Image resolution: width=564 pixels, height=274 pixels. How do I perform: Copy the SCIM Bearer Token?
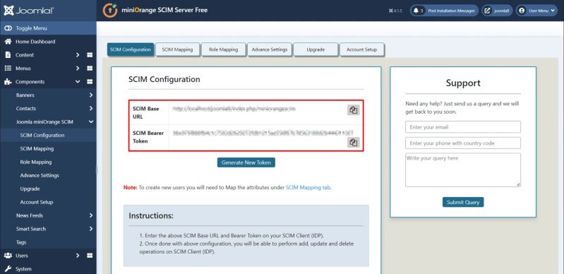point(353,142)
